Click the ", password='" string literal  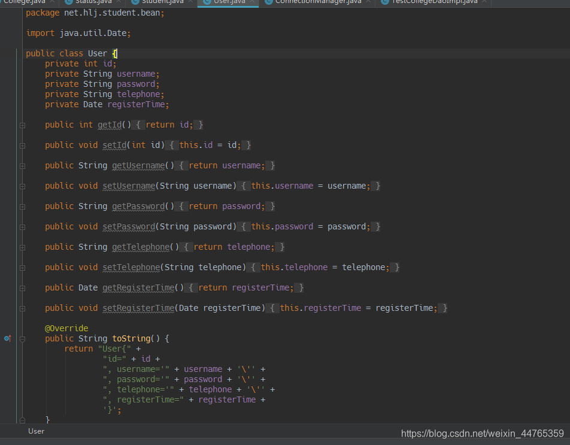tap(136, 379)
